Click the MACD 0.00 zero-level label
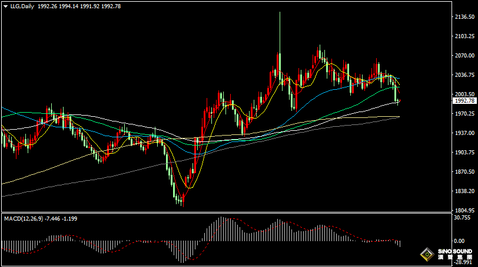478x267 pixels. tap(459, 241)
